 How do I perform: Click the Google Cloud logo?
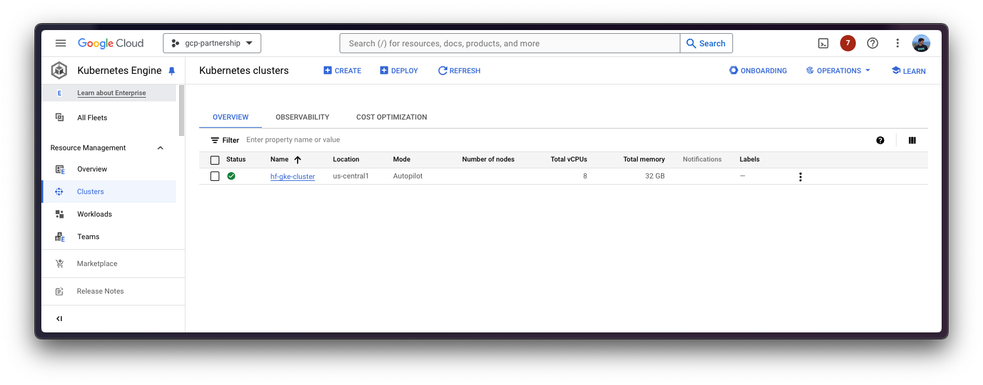tap(111, 43)
